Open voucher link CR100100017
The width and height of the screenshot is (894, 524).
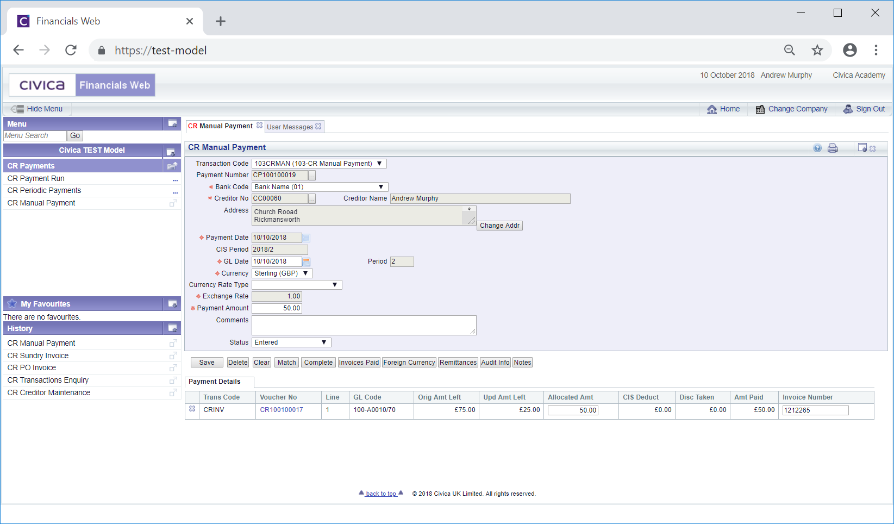pos(282,410)
